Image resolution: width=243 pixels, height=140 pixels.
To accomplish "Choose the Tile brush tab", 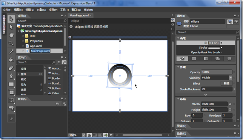I will coord(217,58).
